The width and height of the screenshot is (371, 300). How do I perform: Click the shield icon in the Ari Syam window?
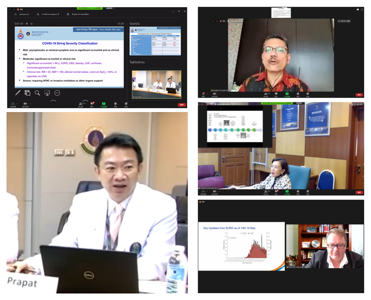[x=216, y=21]
